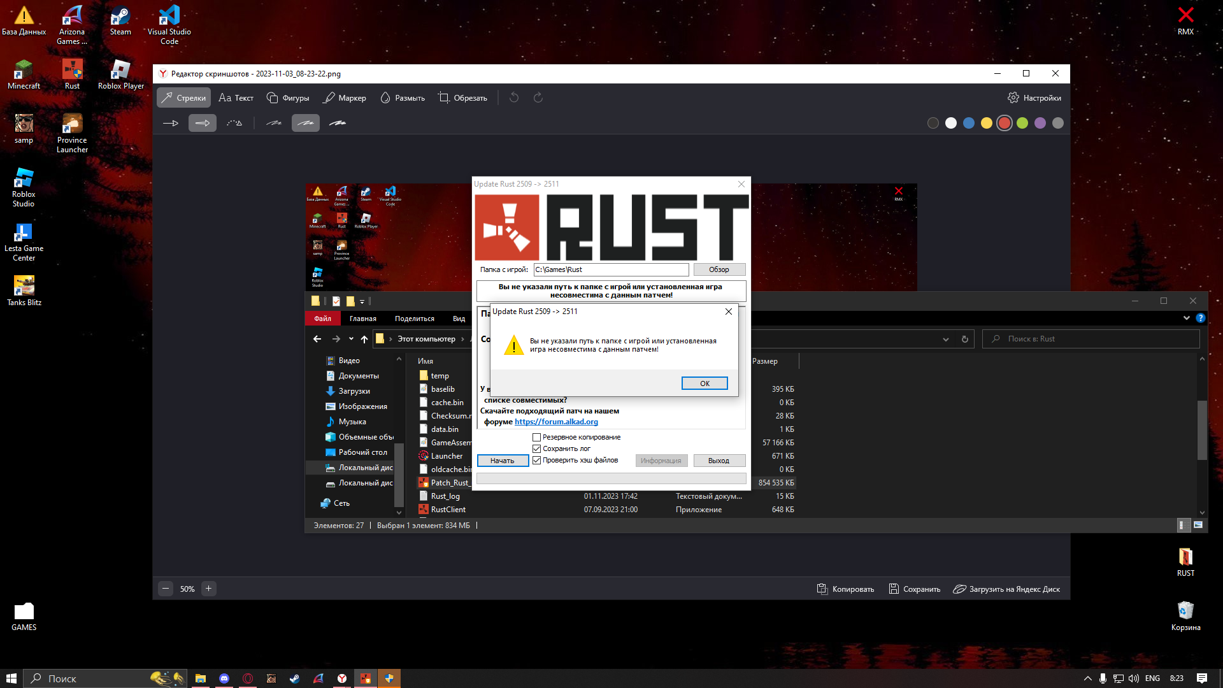Select the thin arrow style option
1223x688 pixels.
pos(171,123)
